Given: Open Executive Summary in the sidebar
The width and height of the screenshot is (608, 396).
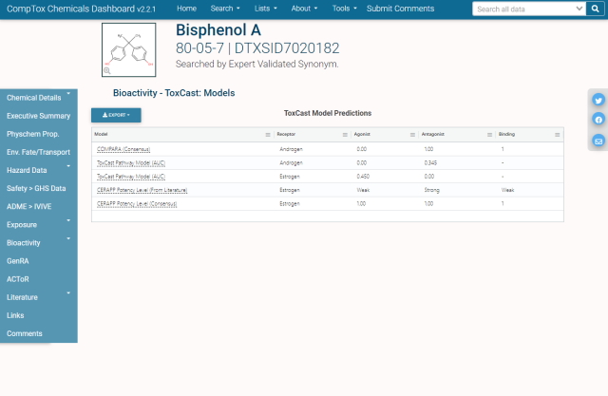Looking at the screenshot, I should tap(38, 116).
